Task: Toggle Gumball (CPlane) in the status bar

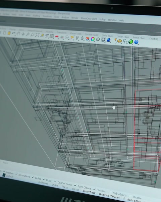Action: [109, 196]
